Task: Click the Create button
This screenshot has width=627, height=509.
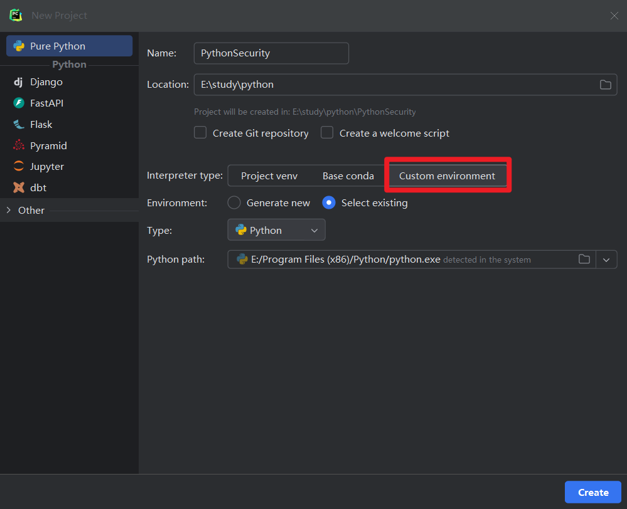Action: pyautogui.click(x=592, y=492)
